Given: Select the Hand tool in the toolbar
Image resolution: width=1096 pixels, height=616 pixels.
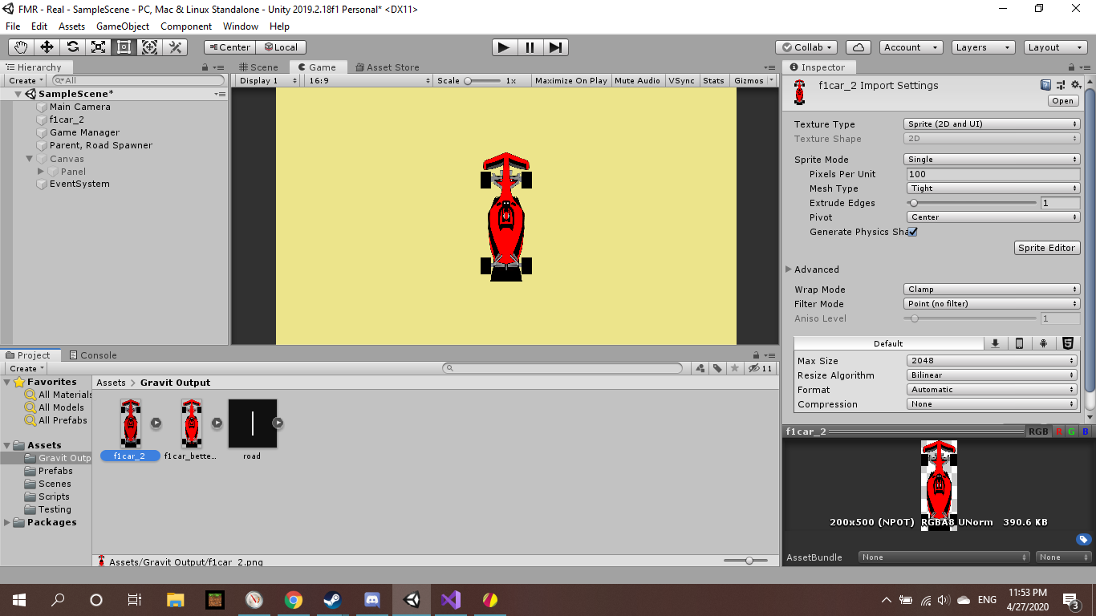Looking at the screenshot, I should point(21,47).
